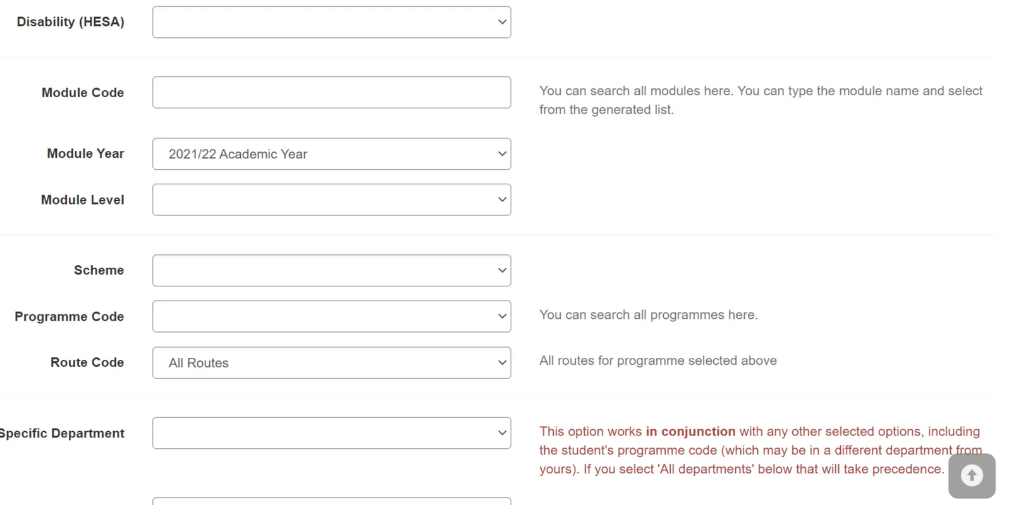This screenshot has width=1009, height=505.
Task: Click the chevron on the Module Year dropdown
Action: click(x=501, y=153)
